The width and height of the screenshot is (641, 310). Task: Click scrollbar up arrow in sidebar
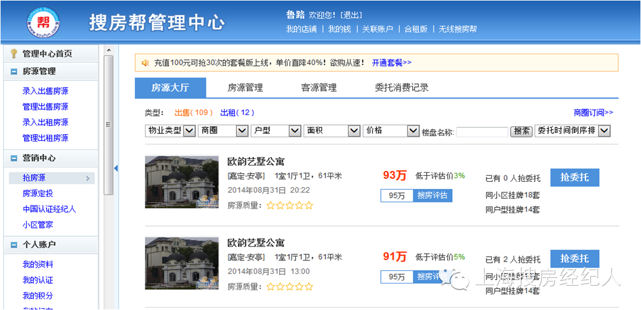[109, 50]
